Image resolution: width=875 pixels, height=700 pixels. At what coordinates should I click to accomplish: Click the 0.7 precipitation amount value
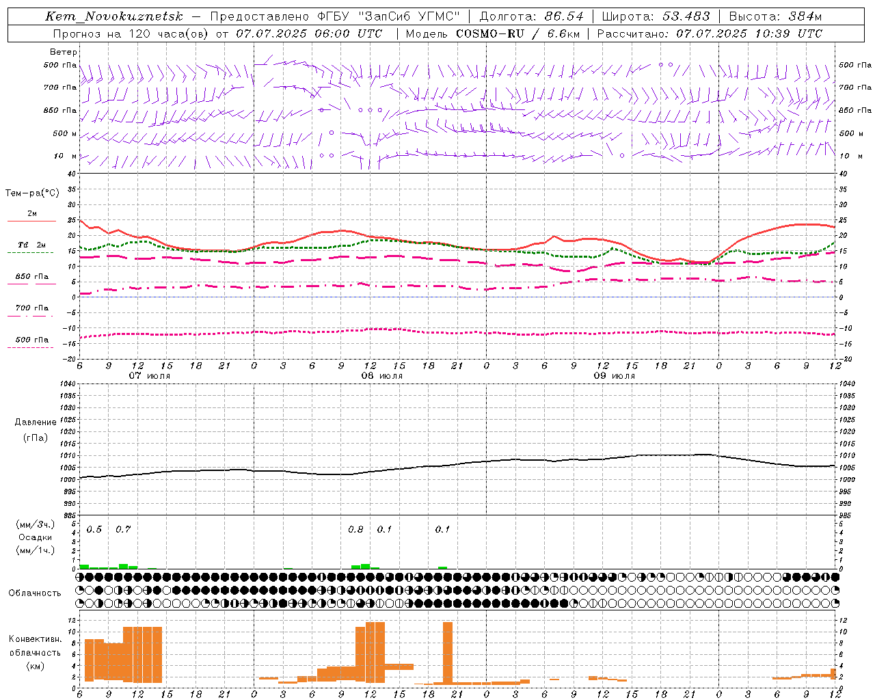point(123,530)
